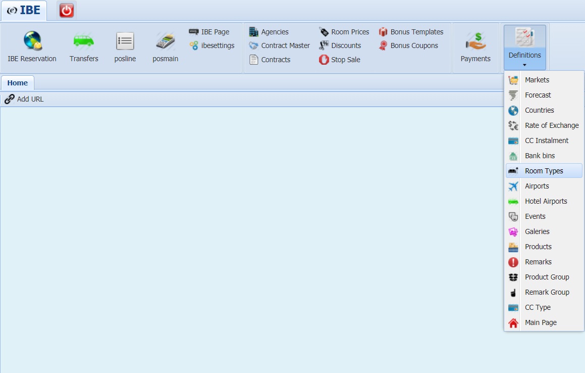This screenshot has height=373, width=585.
Task: Choose CC Type menu entry
Action: [x=544, y=308]
